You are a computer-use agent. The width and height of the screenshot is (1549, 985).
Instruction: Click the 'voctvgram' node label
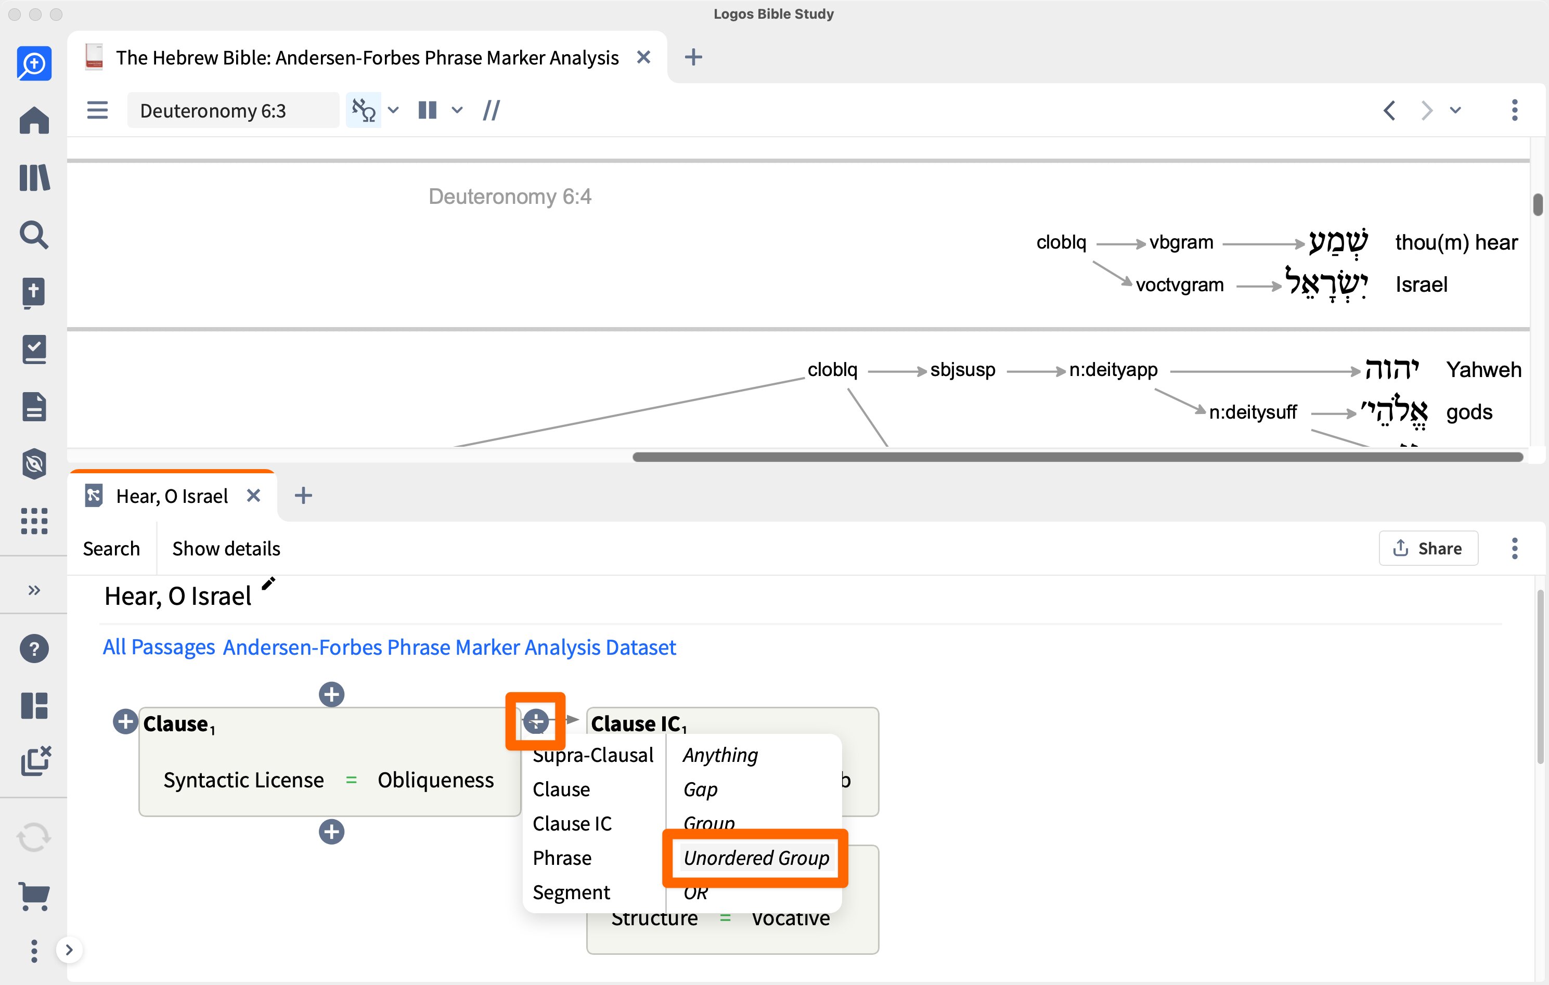(1180, 285)
